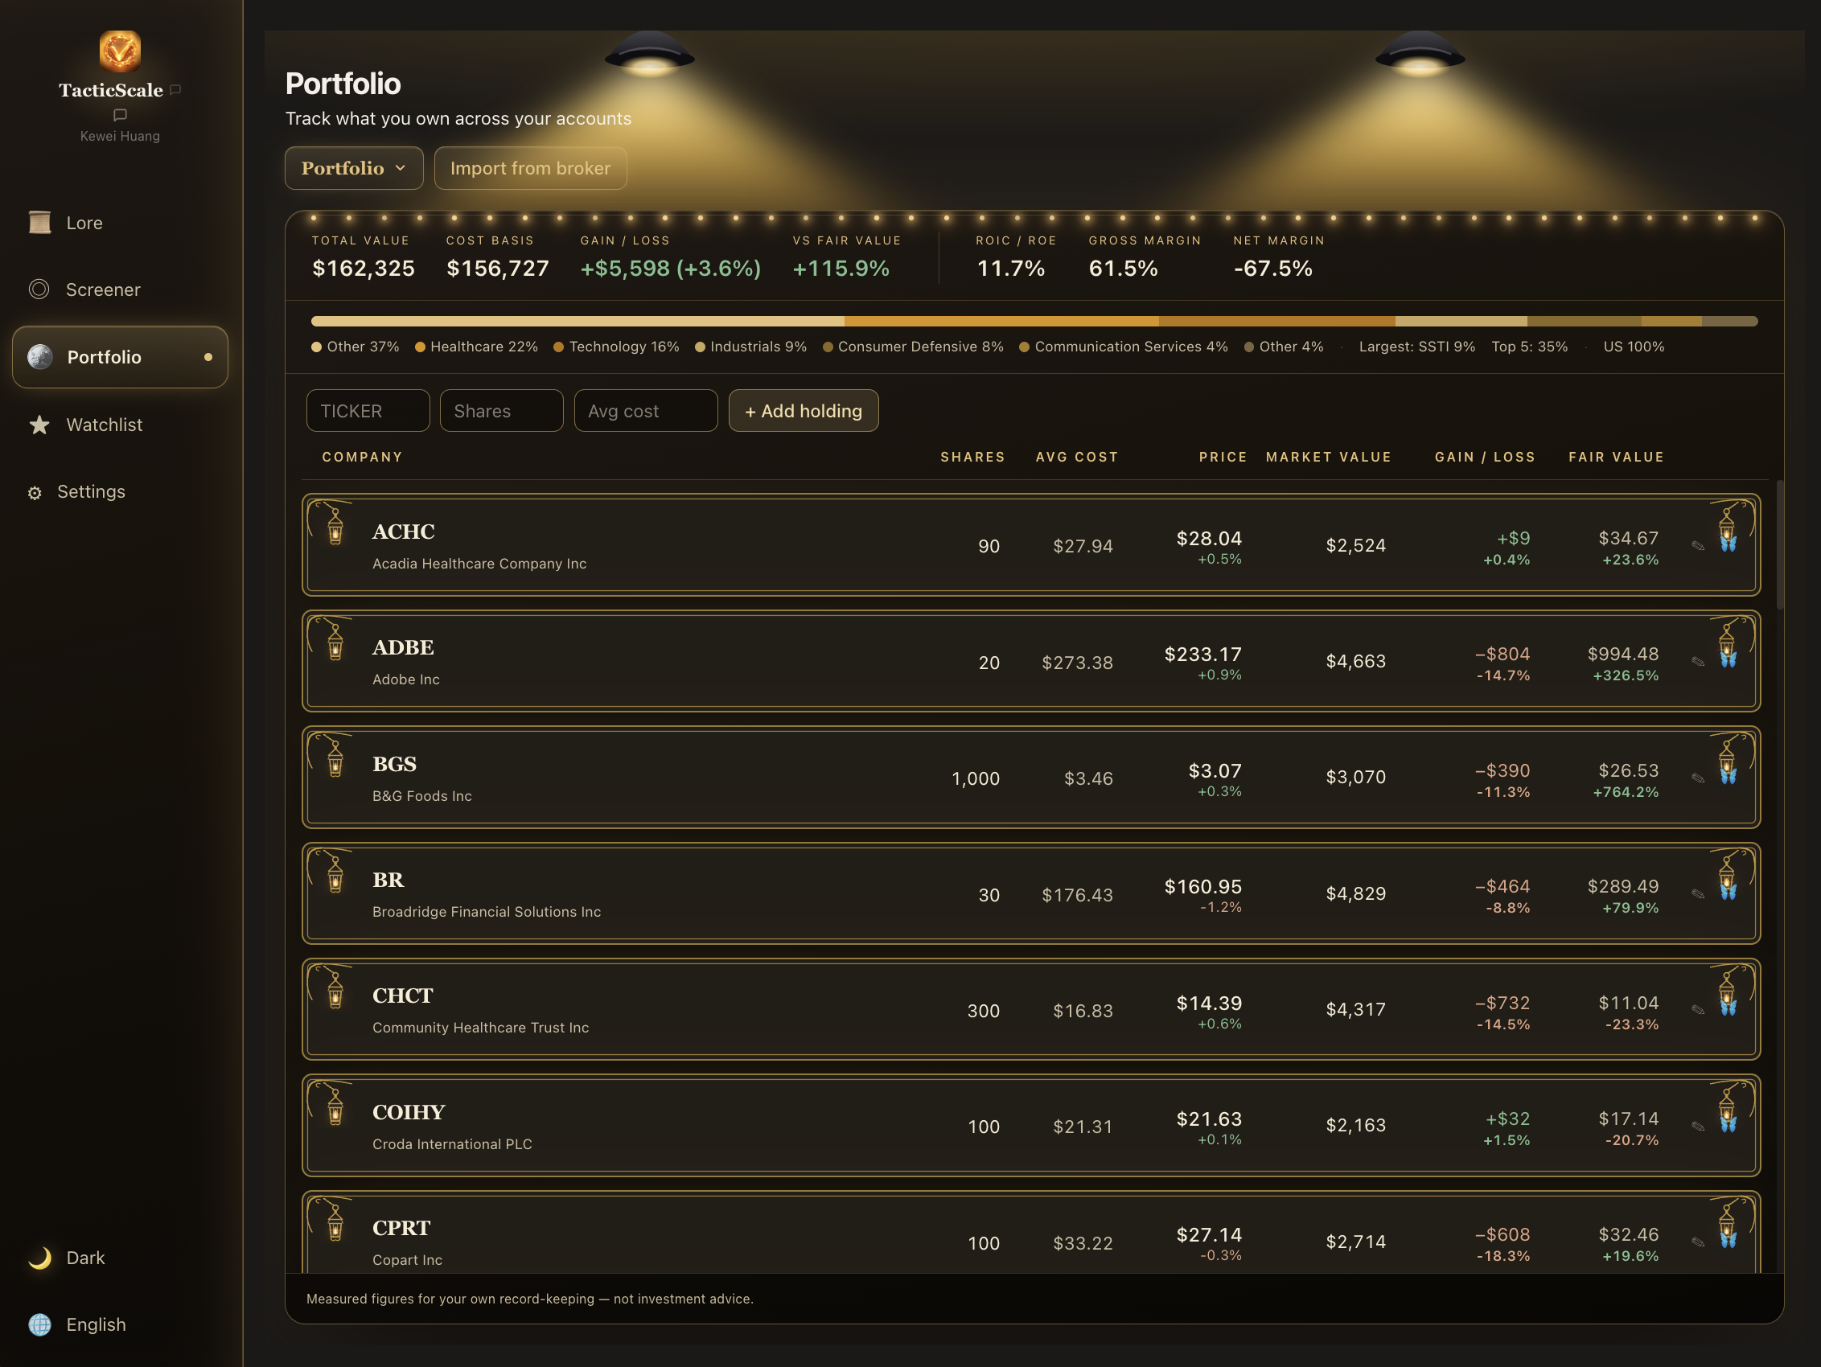Image resolution: width=1821 pixels, height=1367 pixels.
Task: Toggle the Dark theme label
Action: pyautogui.click(x=85, y=1258)
